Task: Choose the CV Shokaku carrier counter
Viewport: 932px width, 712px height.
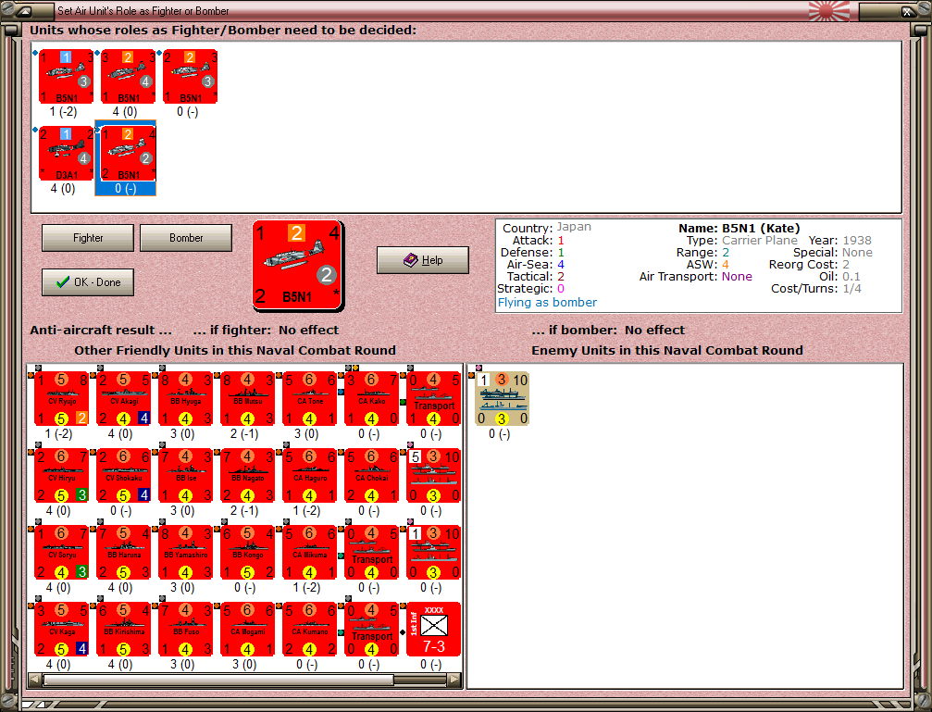Action: [x=124, y=475]
